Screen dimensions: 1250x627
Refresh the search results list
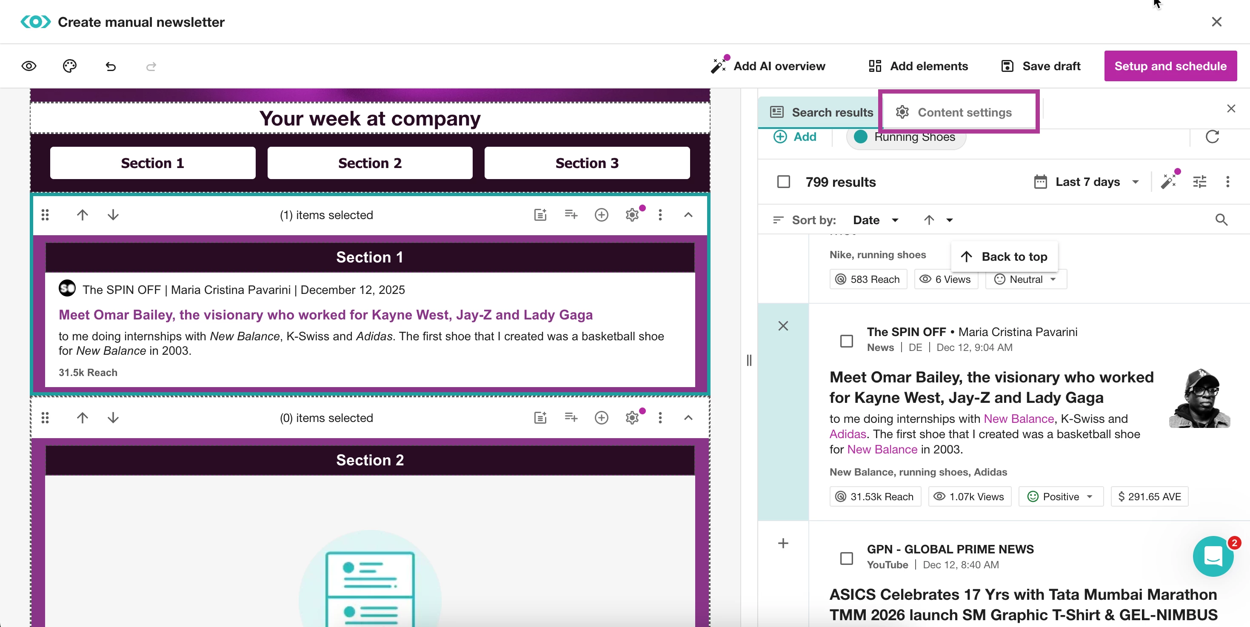point(1212,137)
